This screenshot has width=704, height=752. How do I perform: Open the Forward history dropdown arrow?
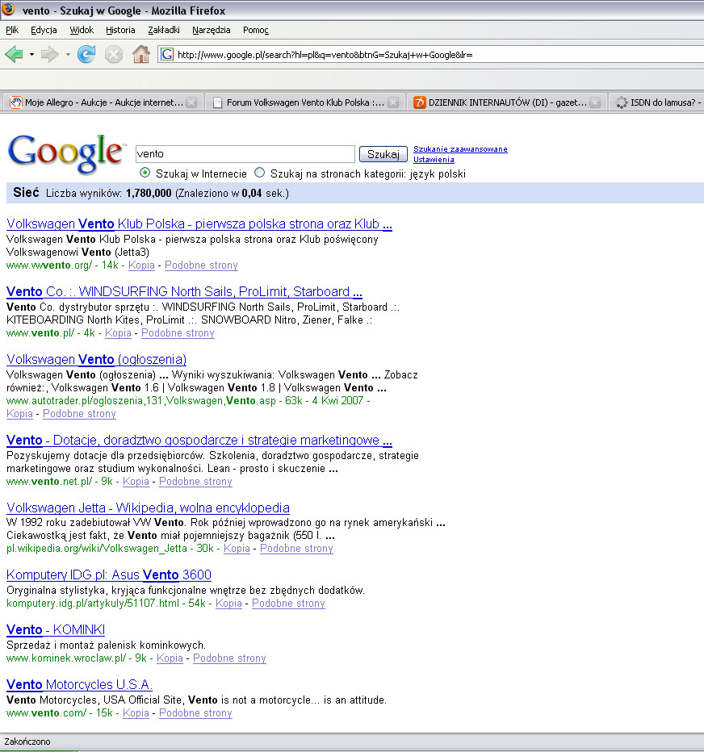tap(68, 55)
